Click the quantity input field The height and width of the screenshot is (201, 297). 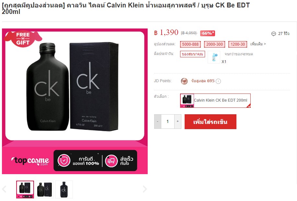168,121
